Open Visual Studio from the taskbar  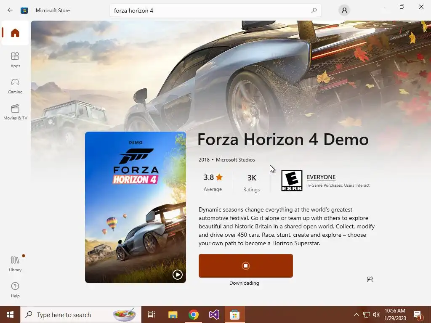tap(214, 315)
